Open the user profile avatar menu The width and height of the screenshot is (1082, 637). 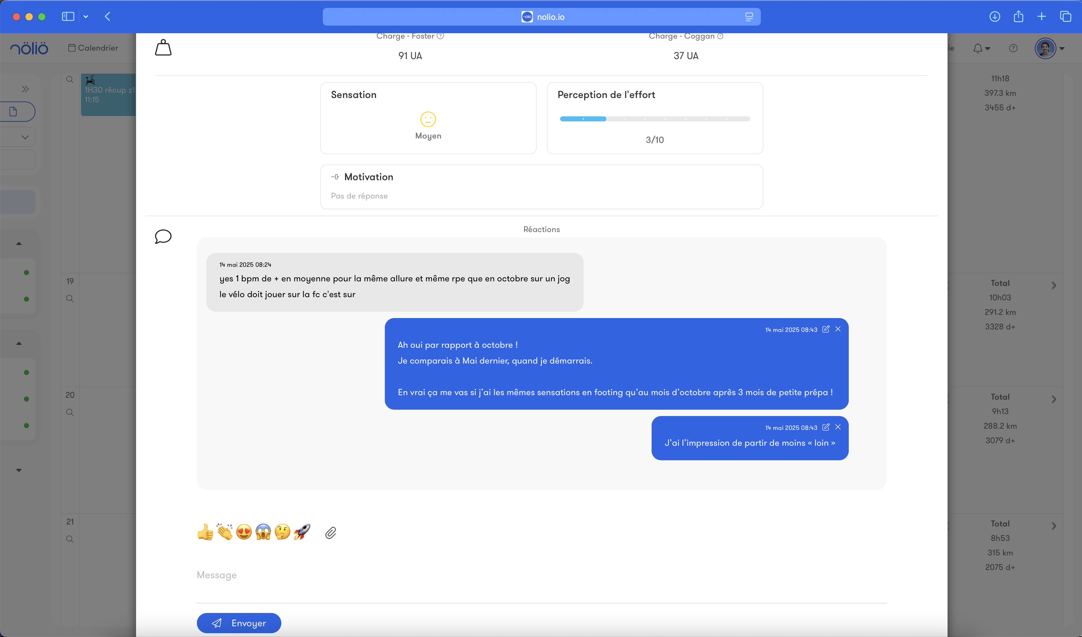click(x=1045, y=48)
